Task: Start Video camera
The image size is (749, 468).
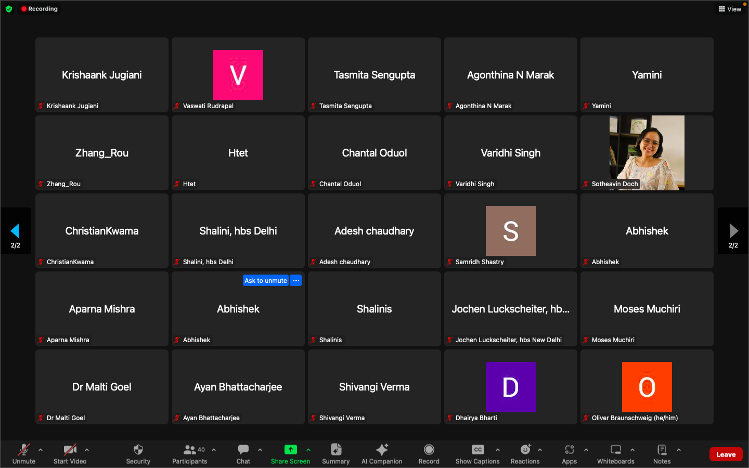Action: [70, 450]
